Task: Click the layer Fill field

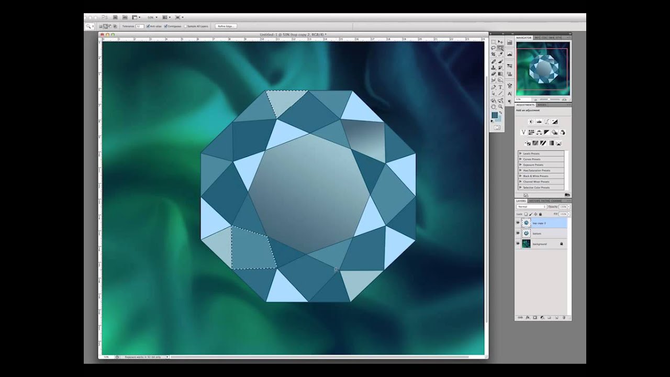Action: tap(563, 214)
